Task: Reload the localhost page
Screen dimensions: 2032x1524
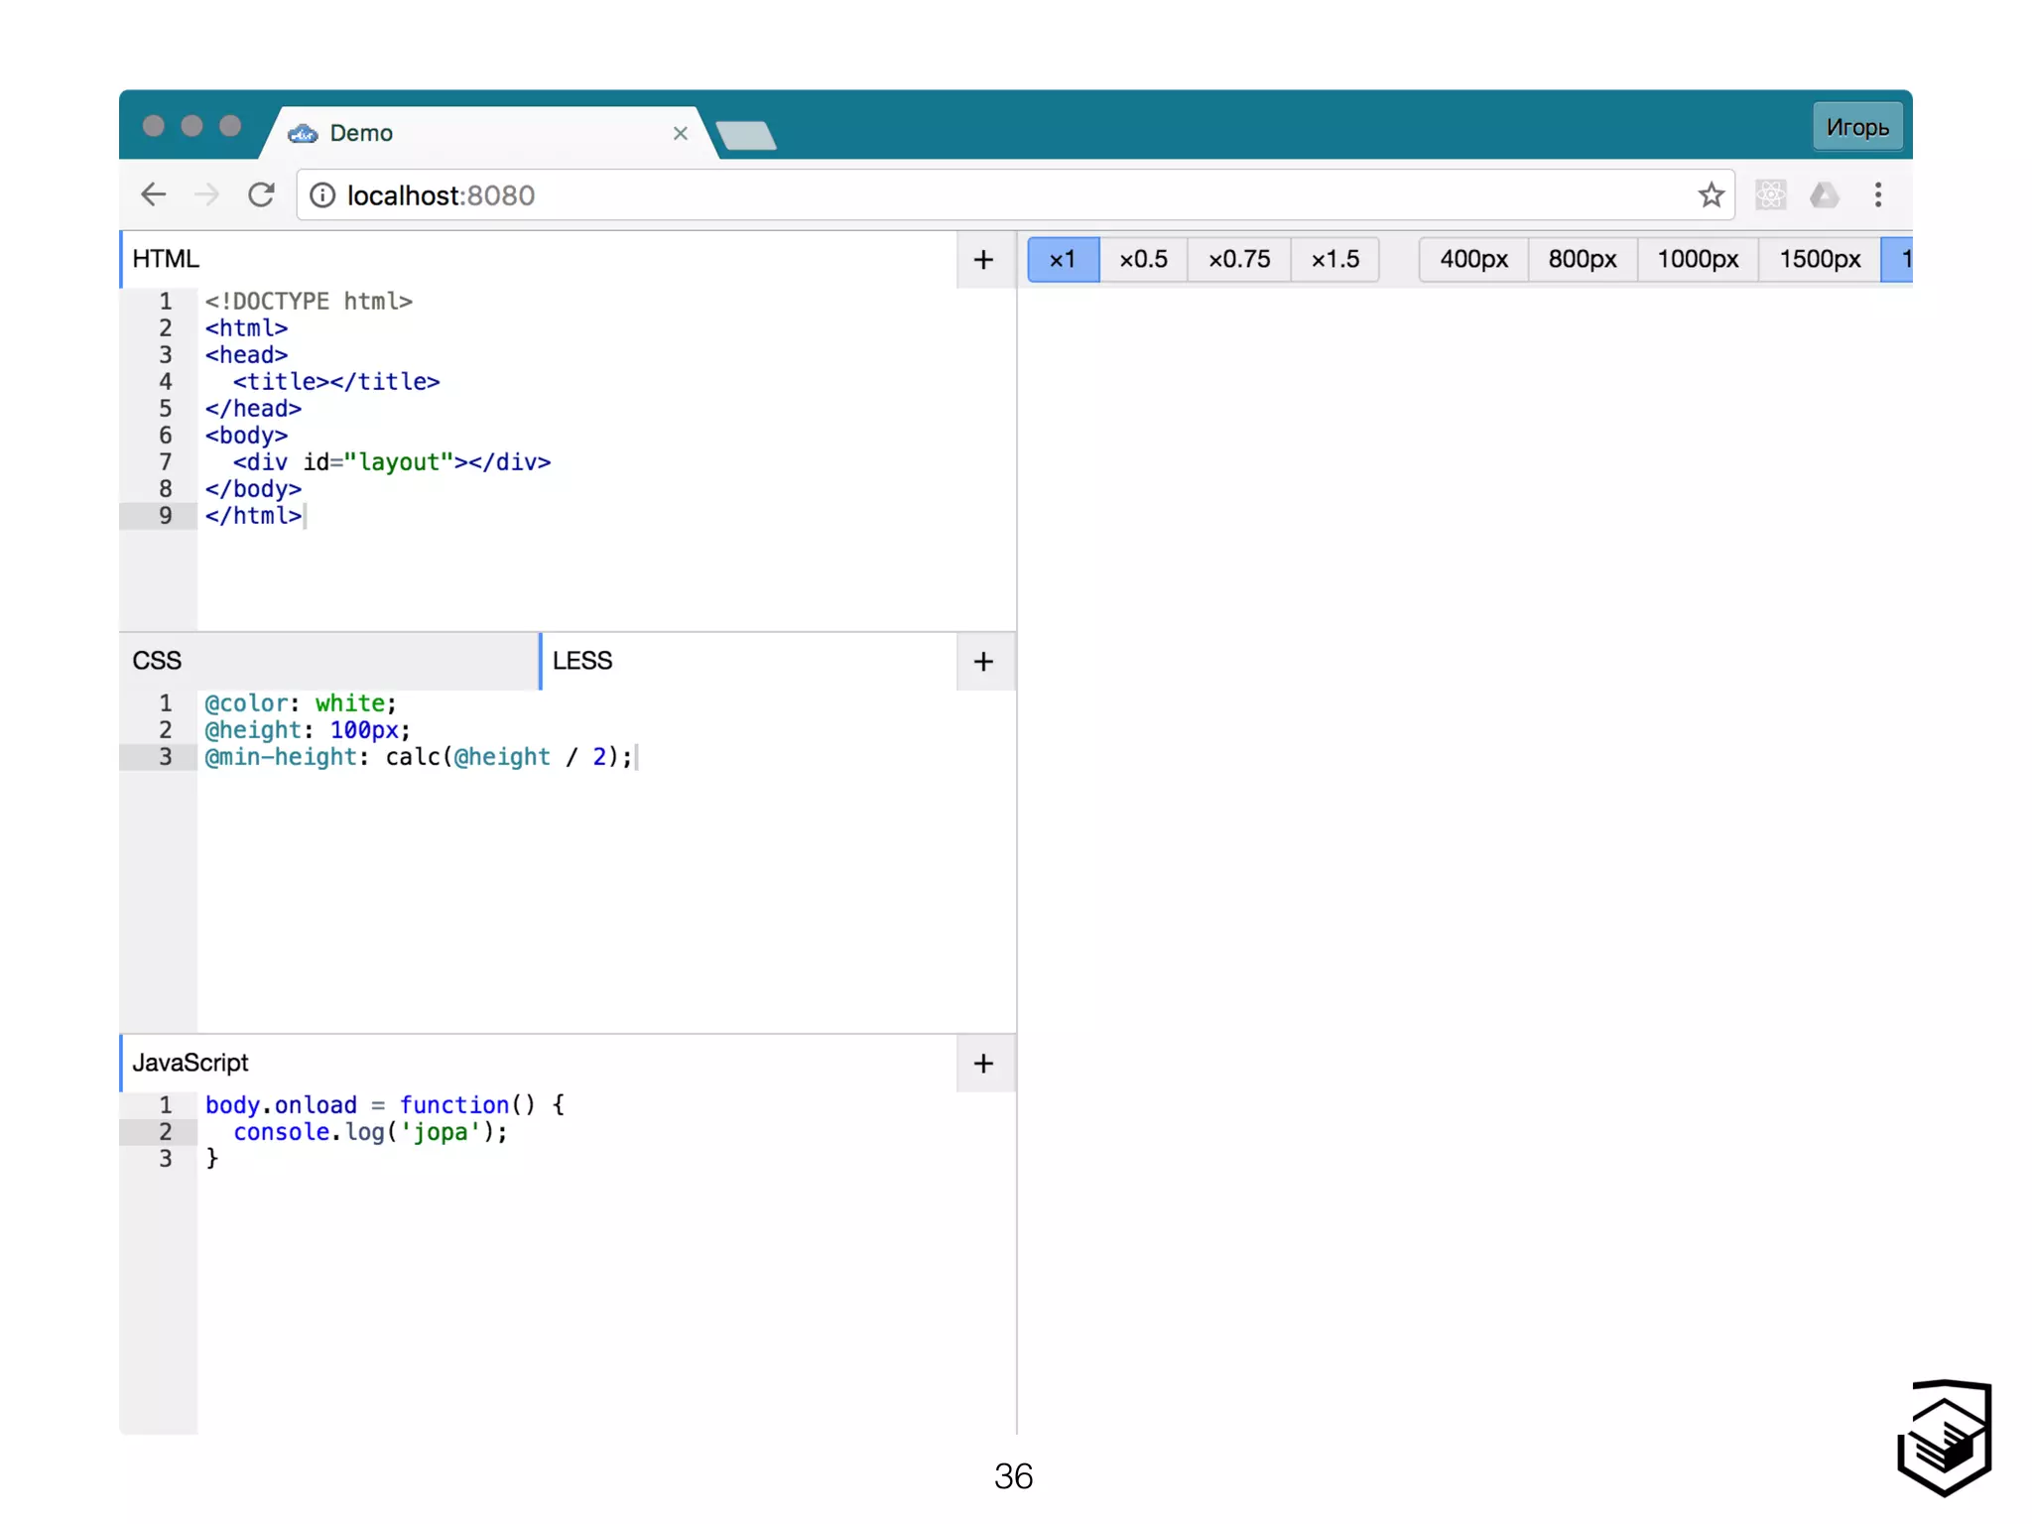Action: pos(261,194)
